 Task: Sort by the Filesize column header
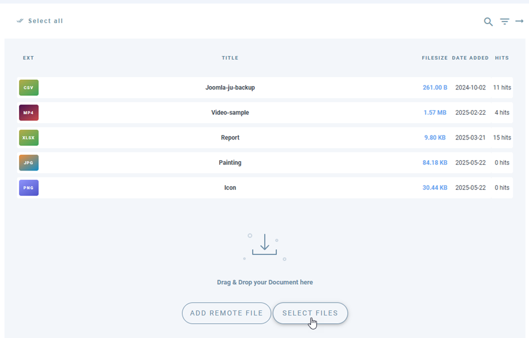coord(435,58)
